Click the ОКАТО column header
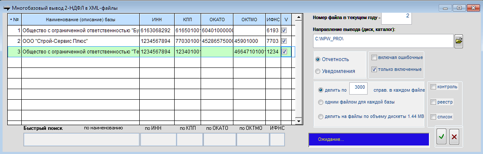483x154 pixels. (x=217, y=20)
